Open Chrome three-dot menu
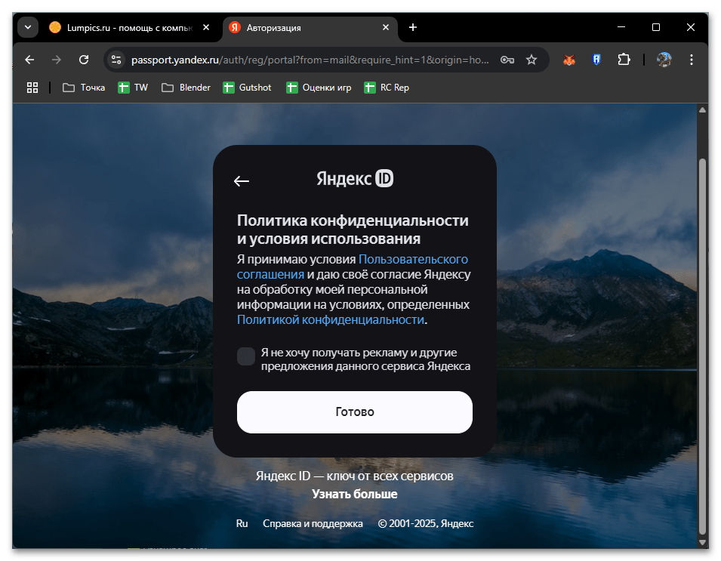Viewport: 721px width, 561px height. click(691, 60)
